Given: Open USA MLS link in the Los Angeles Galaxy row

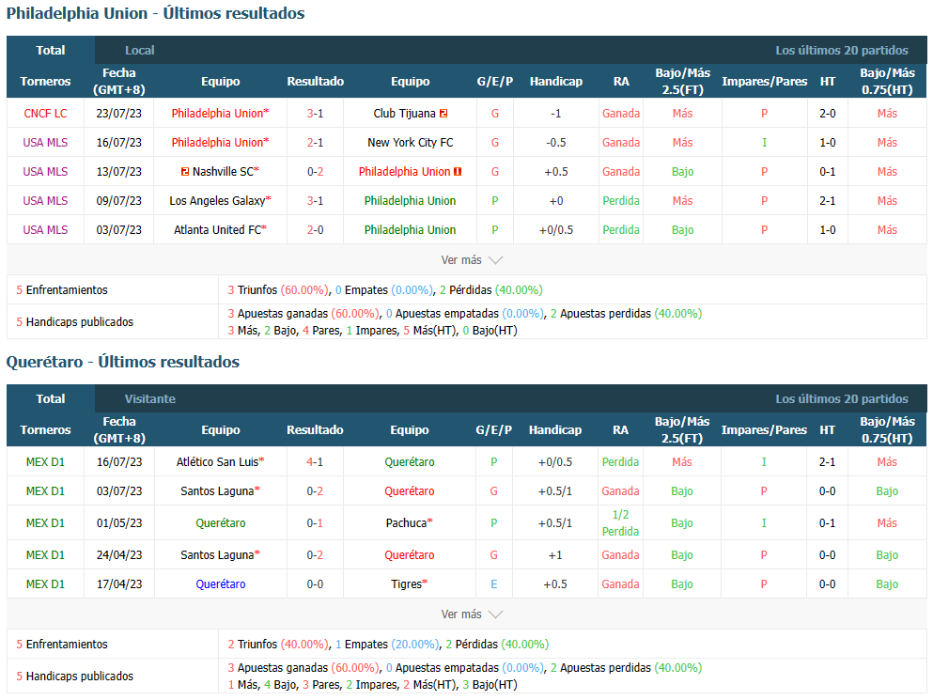Looking at the screenshot, I should pyautogui.click(x=45, y=200).
